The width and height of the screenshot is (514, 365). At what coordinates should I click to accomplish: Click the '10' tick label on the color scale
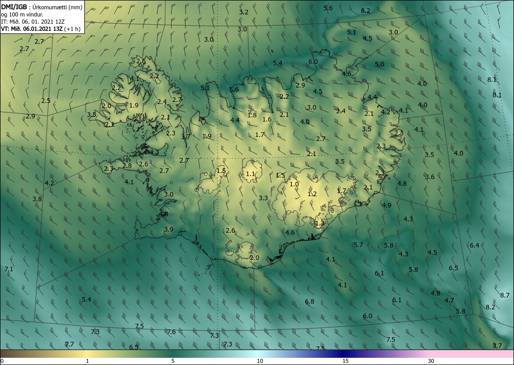click(260, 361)
